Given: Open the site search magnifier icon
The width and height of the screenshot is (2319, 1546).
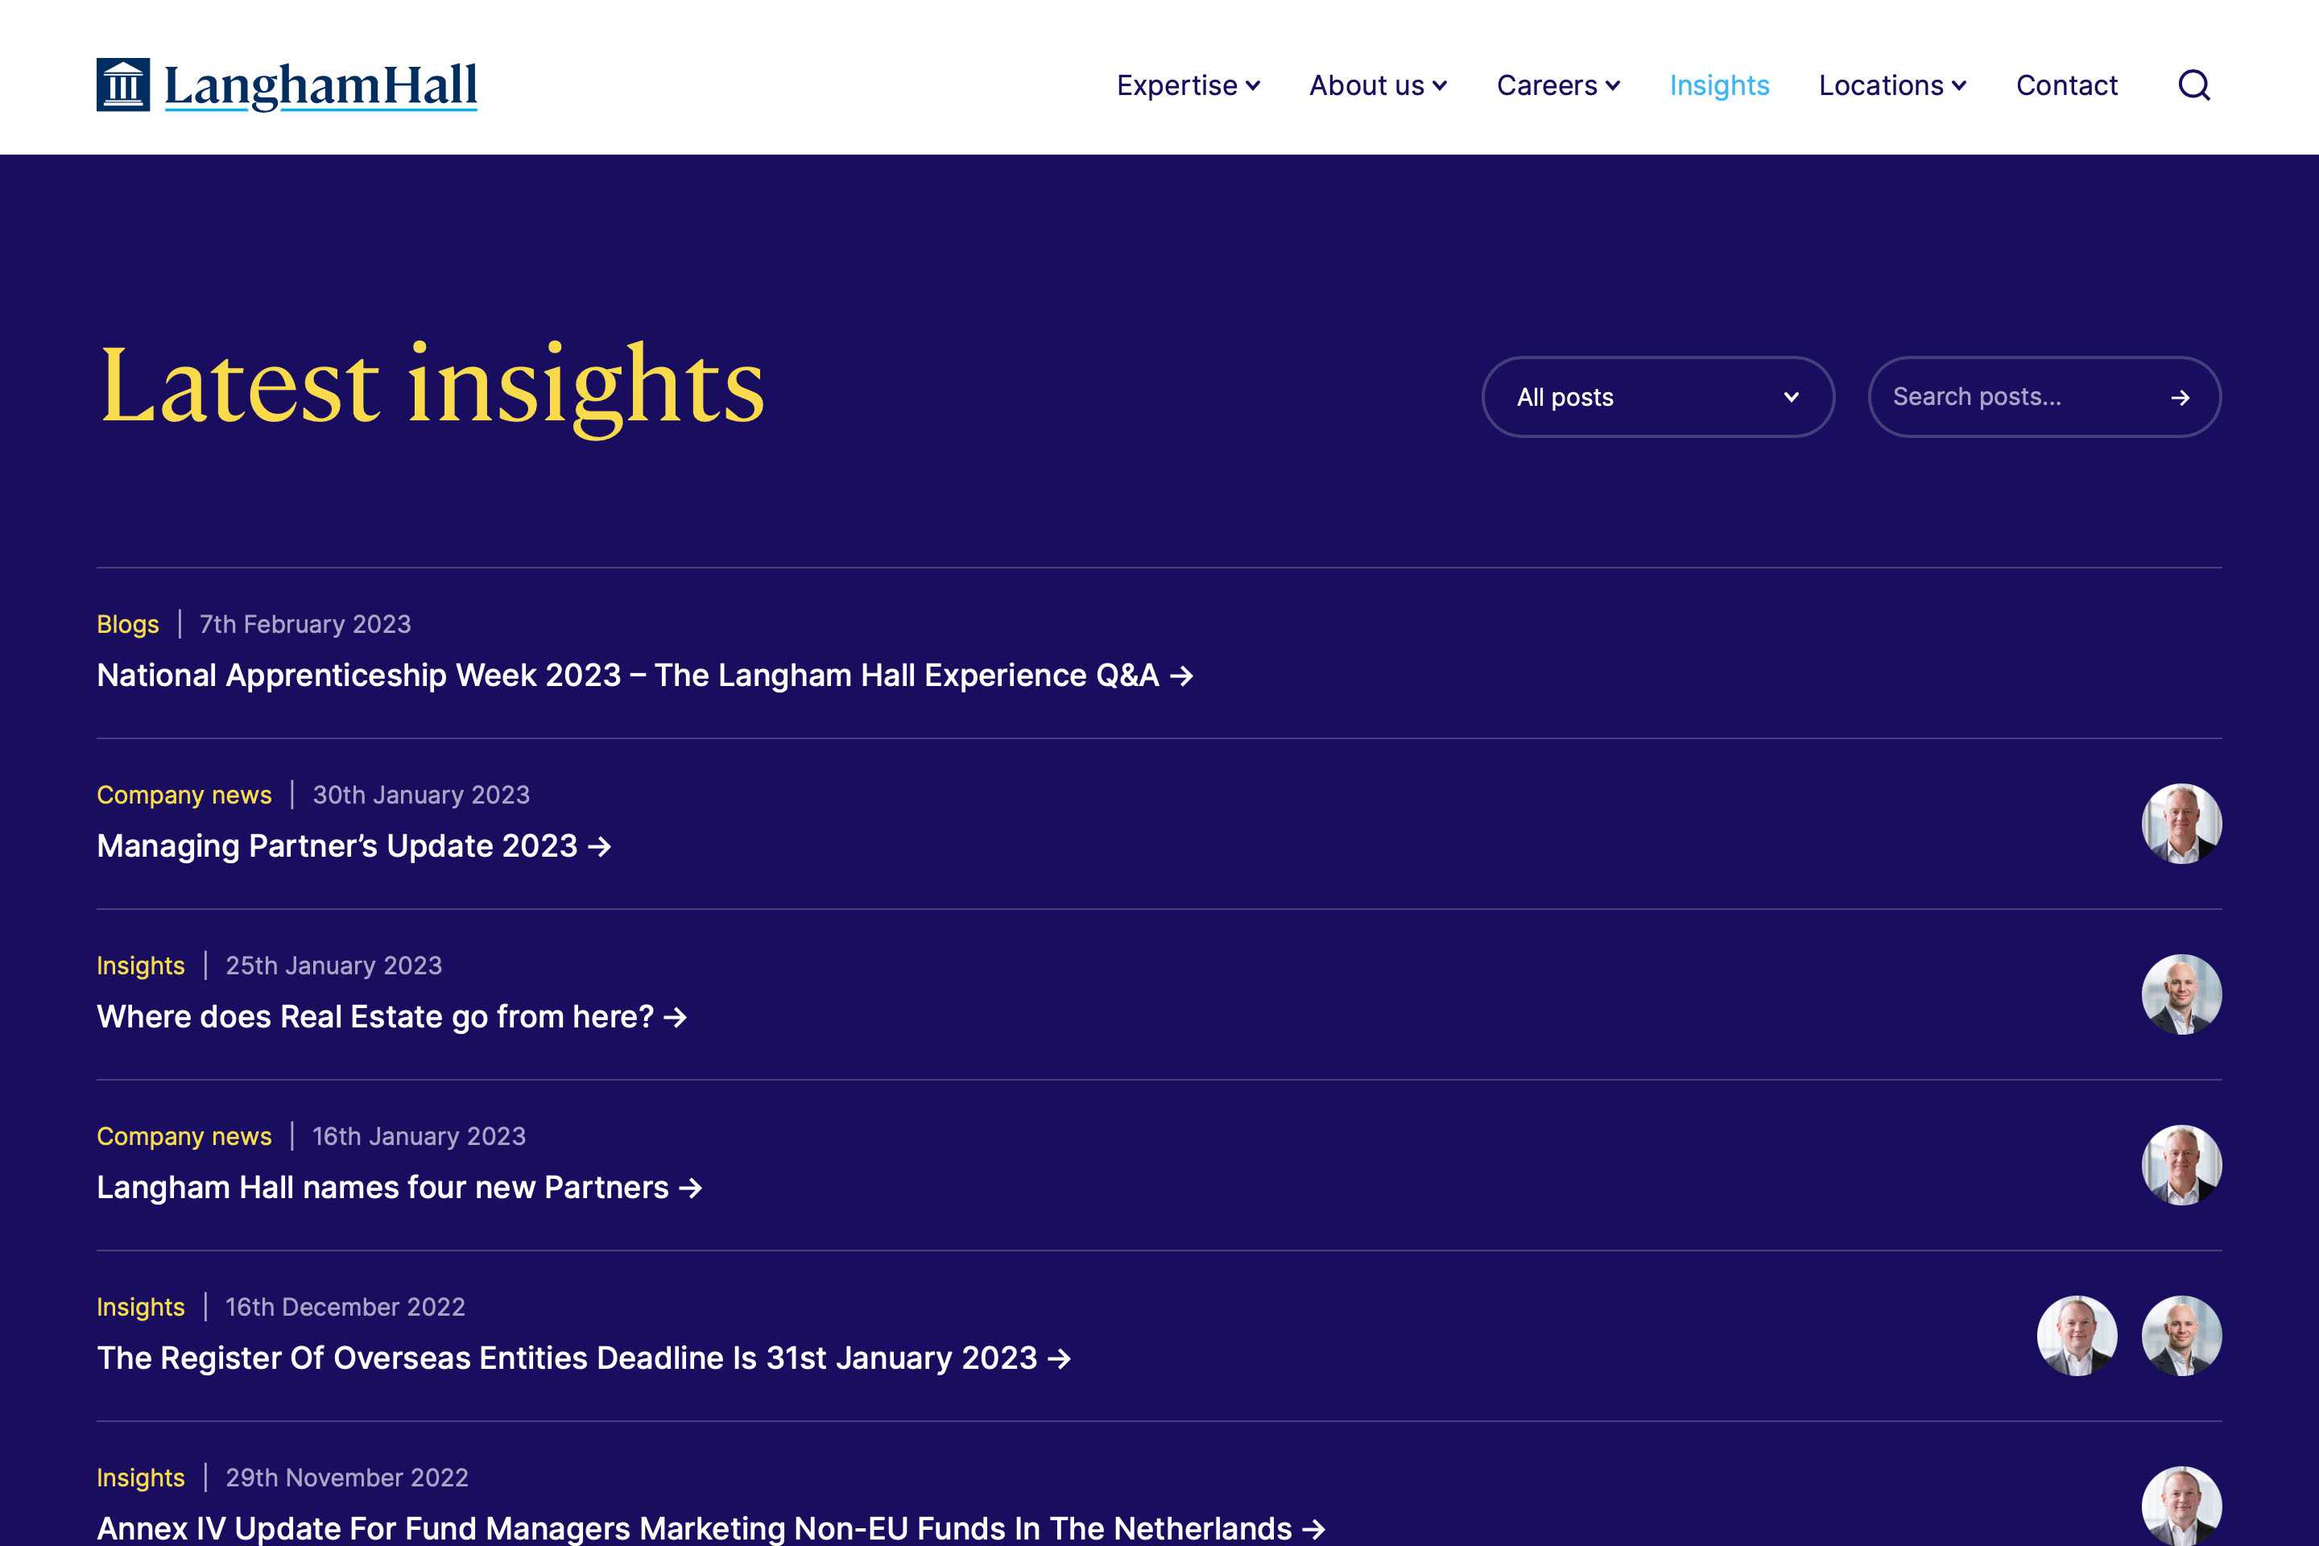Looking at the screenshot, I should click(x=2193, y=86).
